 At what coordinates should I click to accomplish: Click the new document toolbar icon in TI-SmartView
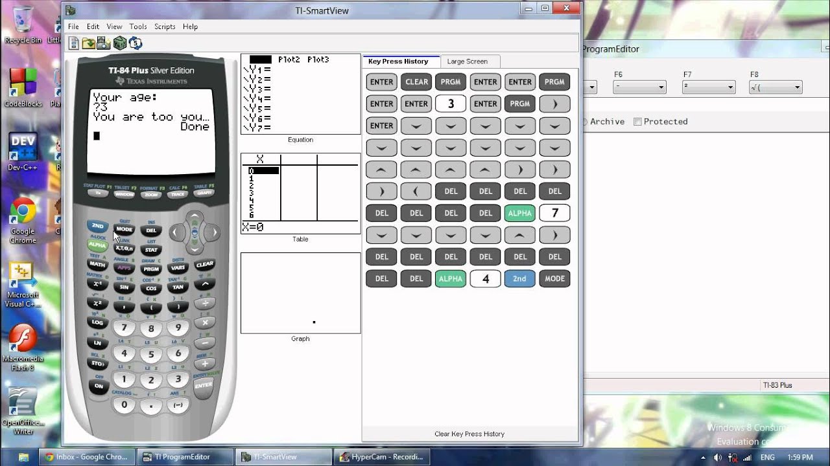tap(74, 43)
